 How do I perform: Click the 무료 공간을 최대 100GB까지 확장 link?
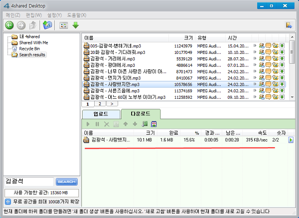tap(46, 202)
